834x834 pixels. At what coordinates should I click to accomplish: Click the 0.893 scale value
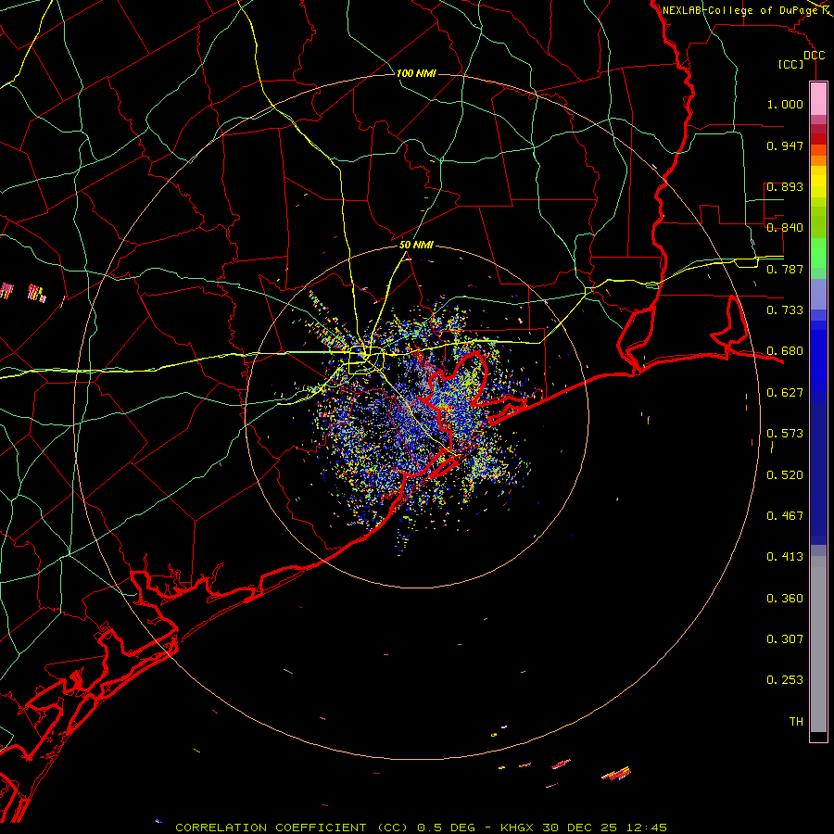coord(785,186)
